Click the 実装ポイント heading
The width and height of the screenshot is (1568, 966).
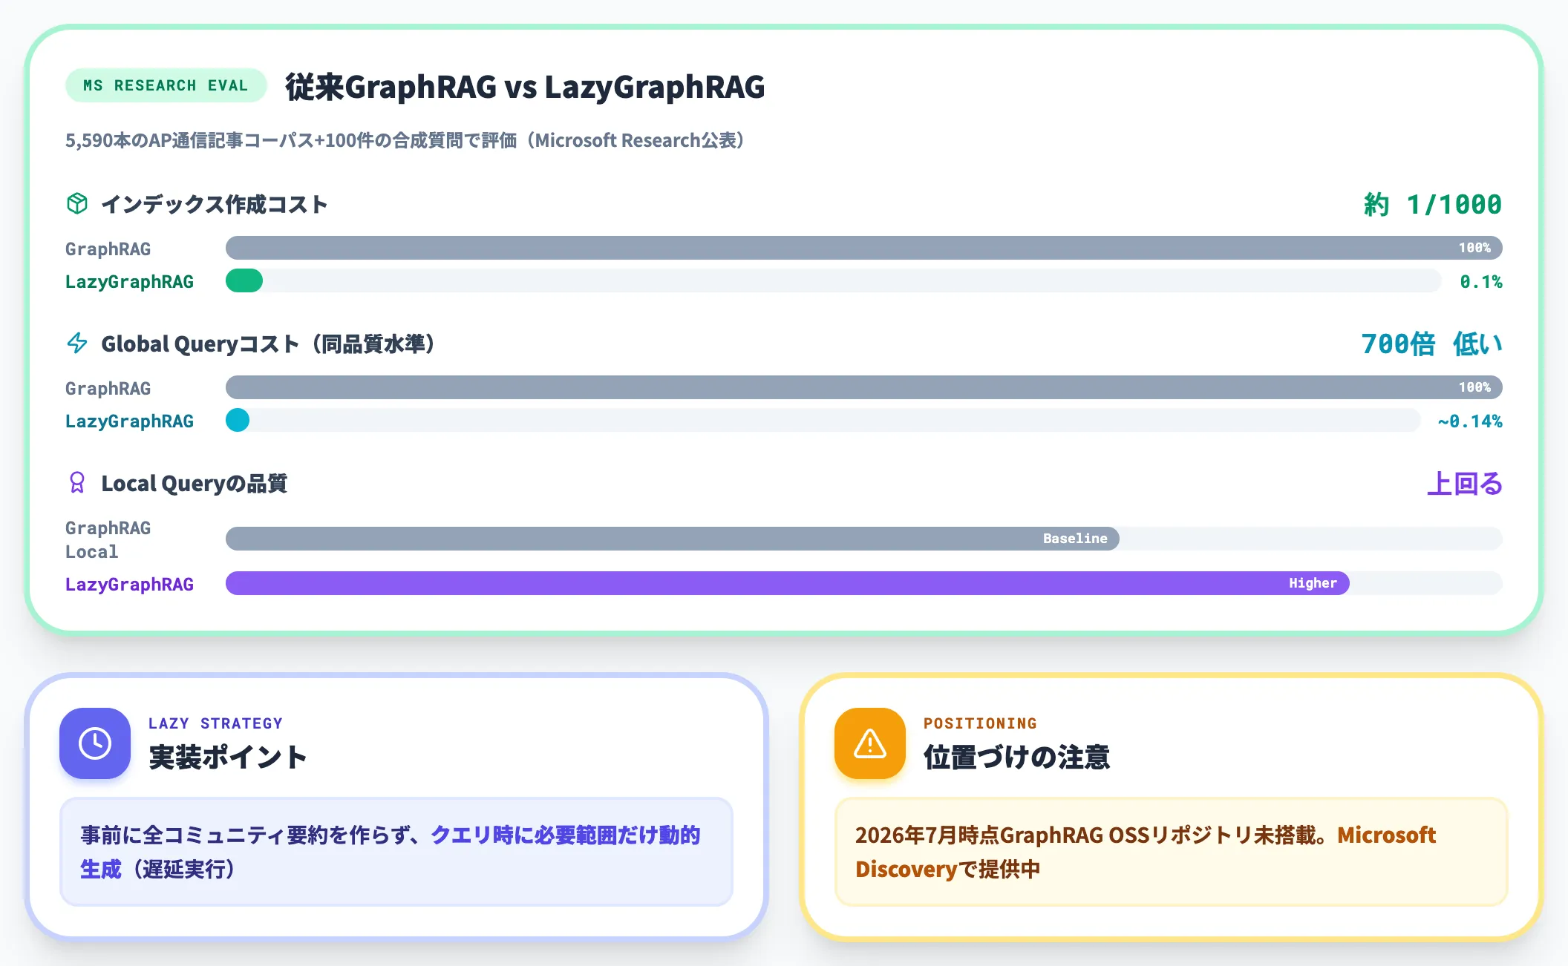point(227,757)
